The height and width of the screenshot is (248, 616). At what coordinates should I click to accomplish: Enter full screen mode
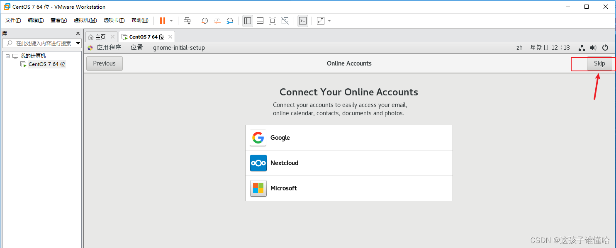[x=273, y=21]
